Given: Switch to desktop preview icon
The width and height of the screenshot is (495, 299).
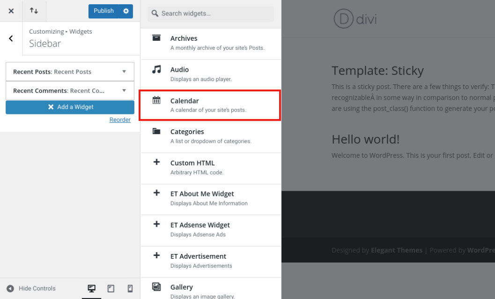Looking at the screenshot, I should click(91, 289).
